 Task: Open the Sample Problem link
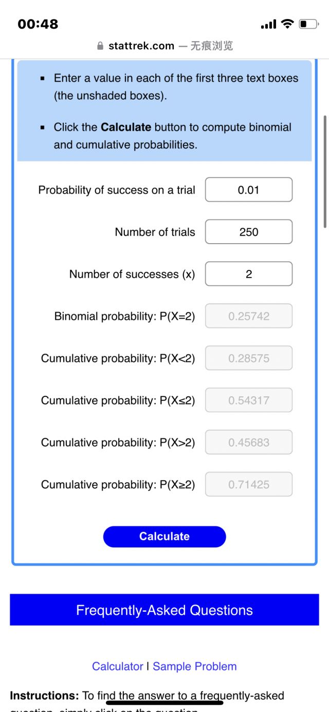pos(195,667)
